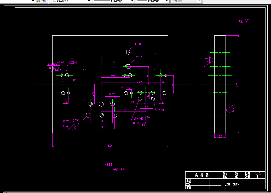Select the 技术要求 heading text
Screen dimensions: 271x193
(x=109, y=165)
